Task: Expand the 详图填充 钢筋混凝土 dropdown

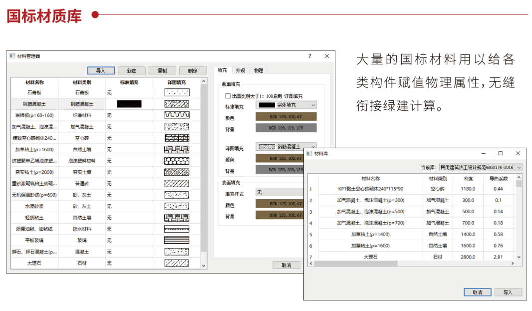Action: [x=286, y=147]
